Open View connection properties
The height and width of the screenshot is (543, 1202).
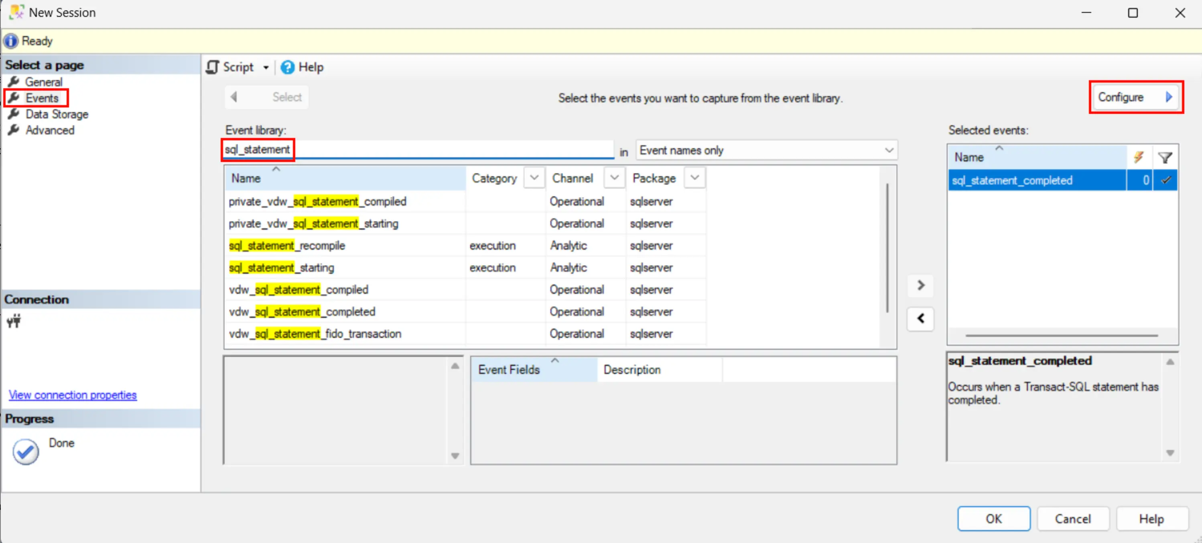[x=72, y=395]
